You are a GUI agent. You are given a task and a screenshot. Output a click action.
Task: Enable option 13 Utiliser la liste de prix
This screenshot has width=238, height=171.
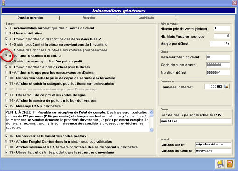click(x=7, y=95)
